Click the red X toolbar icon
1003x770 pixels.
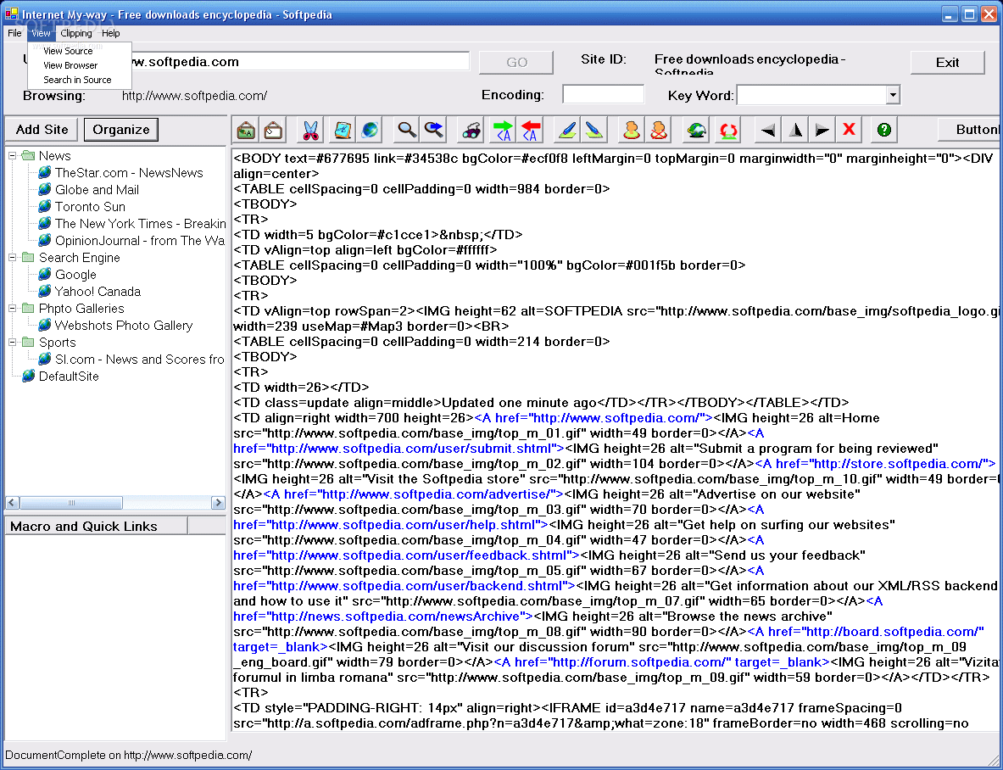[x=849, y=130]
